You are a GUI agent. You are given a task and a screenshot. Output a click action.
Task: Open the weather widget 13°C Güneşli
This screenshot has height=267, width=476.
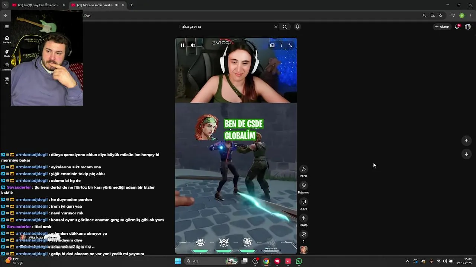[14, 261]
